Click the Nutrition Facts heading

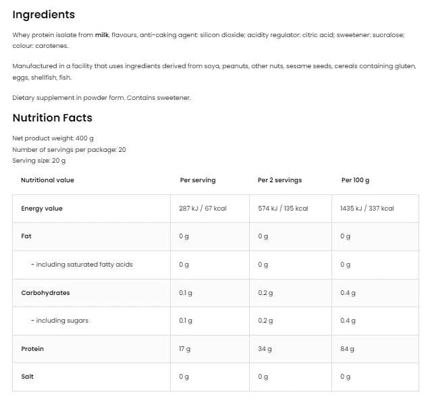pos(53,118)
